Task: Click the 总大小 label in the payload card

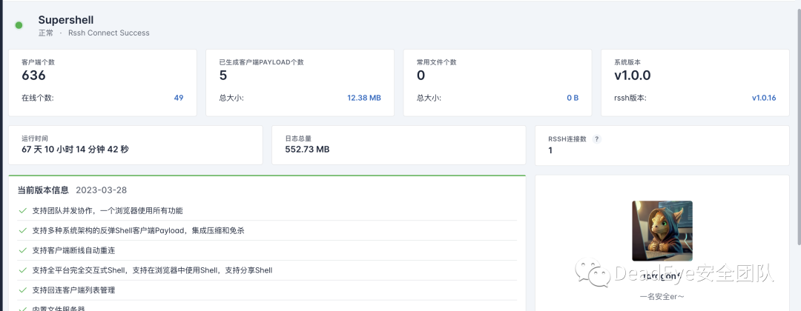Action: click(x=231, y=98)
